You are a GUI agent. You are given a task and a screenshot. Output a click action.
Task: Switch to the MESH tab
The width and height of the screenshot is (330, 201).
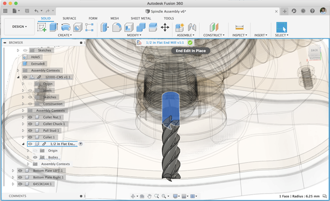(x=114, y=18)
